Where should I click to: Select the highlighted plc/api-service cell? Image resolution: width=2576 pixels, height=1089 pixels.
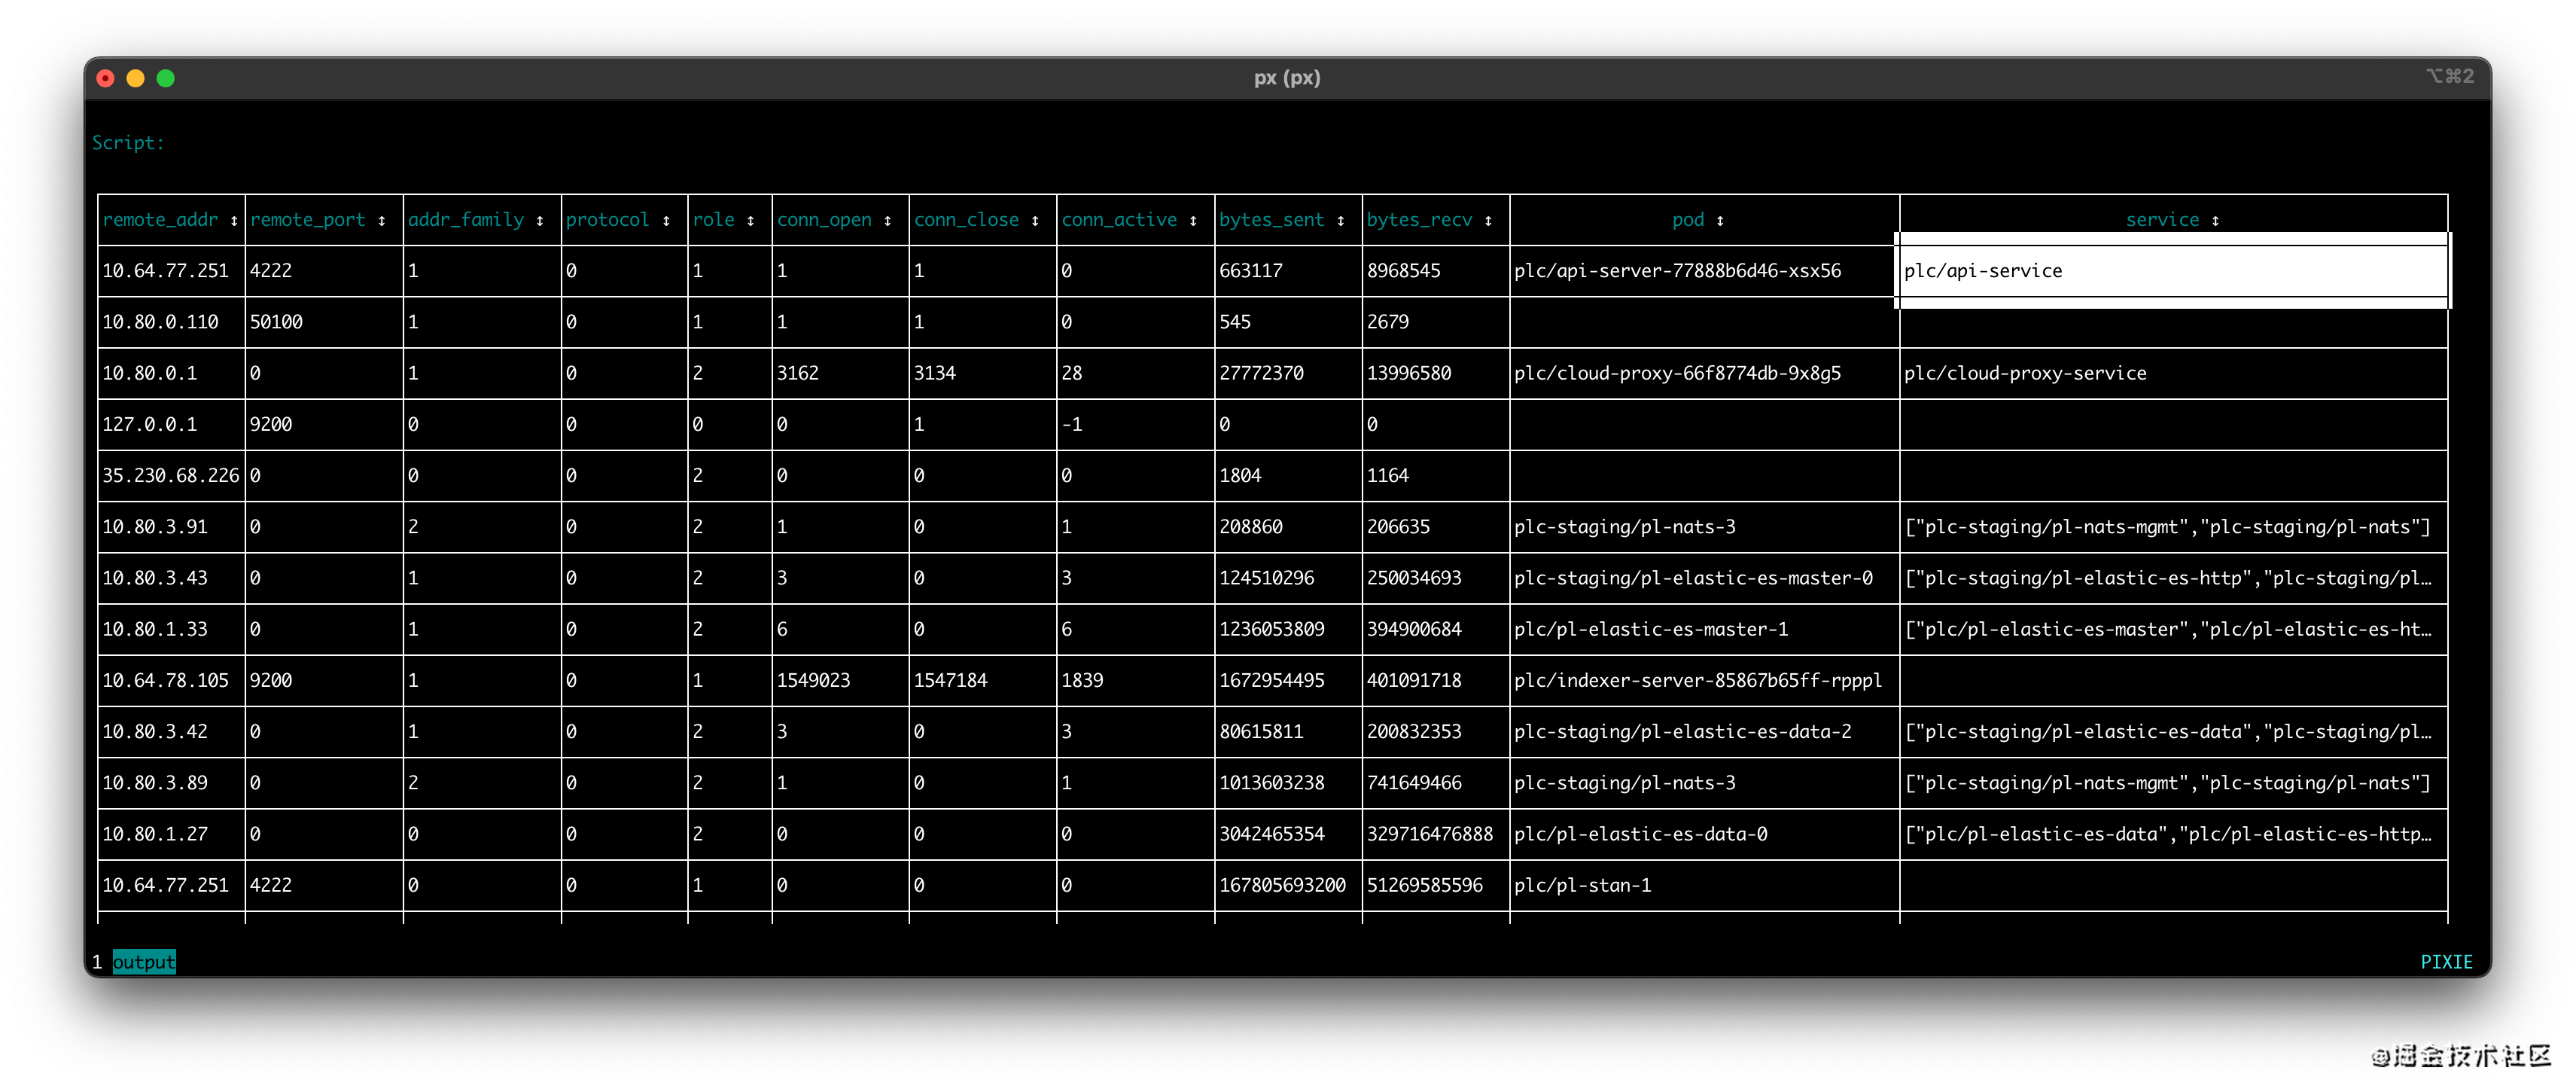pyautogui.click(x=2172, y=271)
